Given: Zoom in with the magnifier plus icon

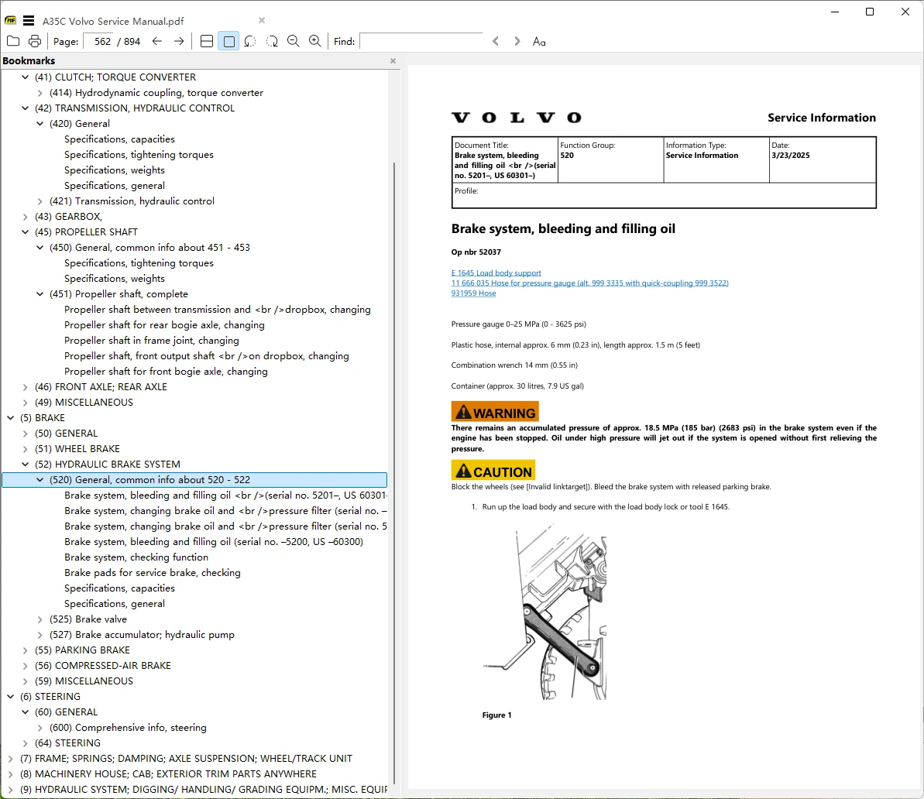Looking at the screenshot, I should coord(315,41).
